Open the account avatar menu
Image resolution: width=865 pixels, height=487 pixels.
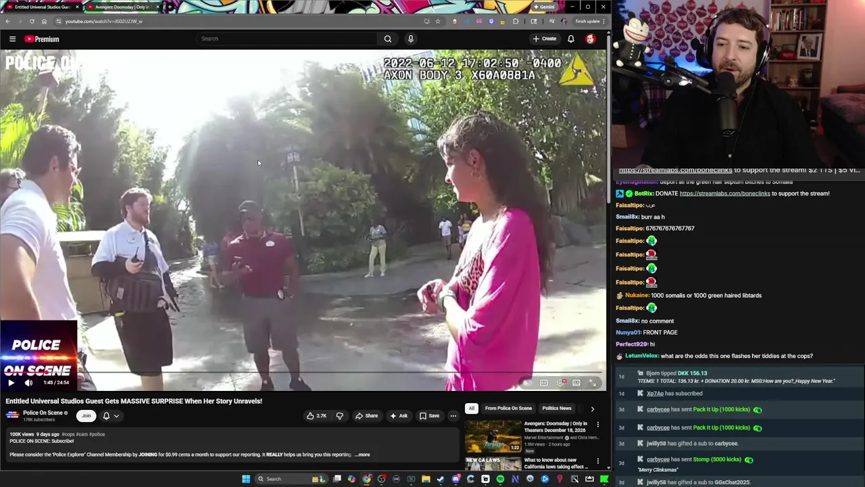tap(591, 39)
